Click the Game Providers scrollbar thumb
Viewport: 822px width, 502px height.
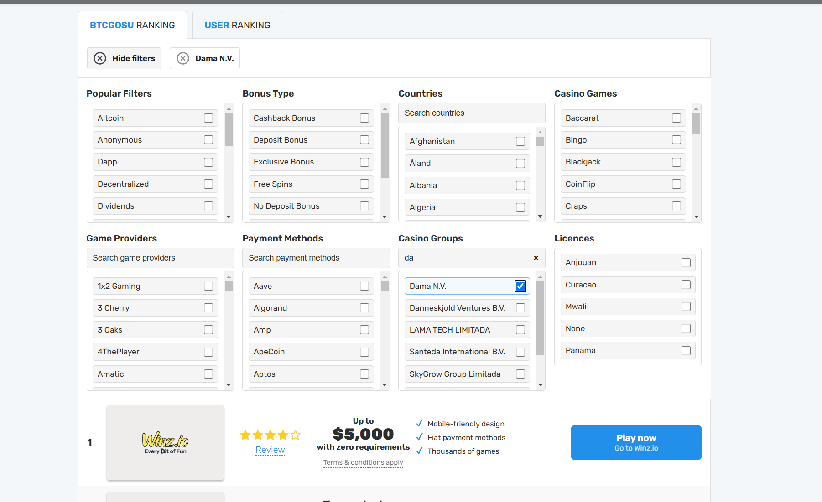pyautogui.click(x=229, y=286)
